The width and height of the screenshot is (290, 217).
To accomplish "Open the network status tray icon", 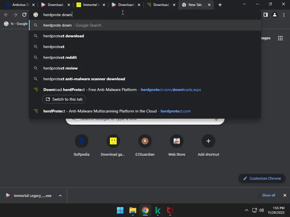I will click(x=255, y=210).
